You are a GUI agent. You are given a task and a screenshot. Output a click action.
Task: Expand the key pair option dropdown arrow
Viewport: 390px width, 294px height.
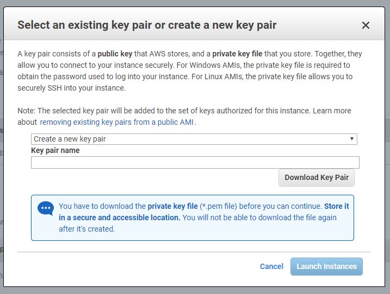pos(352,139)
